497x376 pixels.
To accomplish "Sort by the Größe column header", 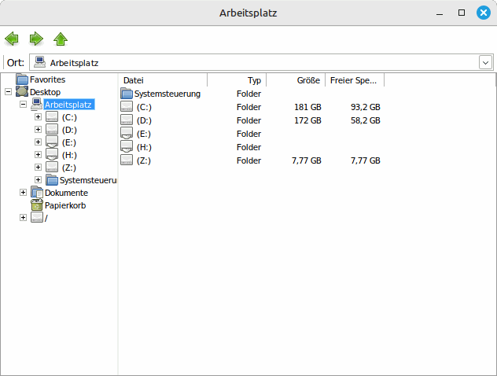I will pyautogui.click(x=296, y=80).
